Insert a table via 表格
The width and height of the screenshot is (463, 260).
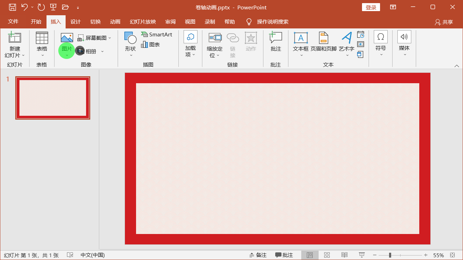point(42,44)
